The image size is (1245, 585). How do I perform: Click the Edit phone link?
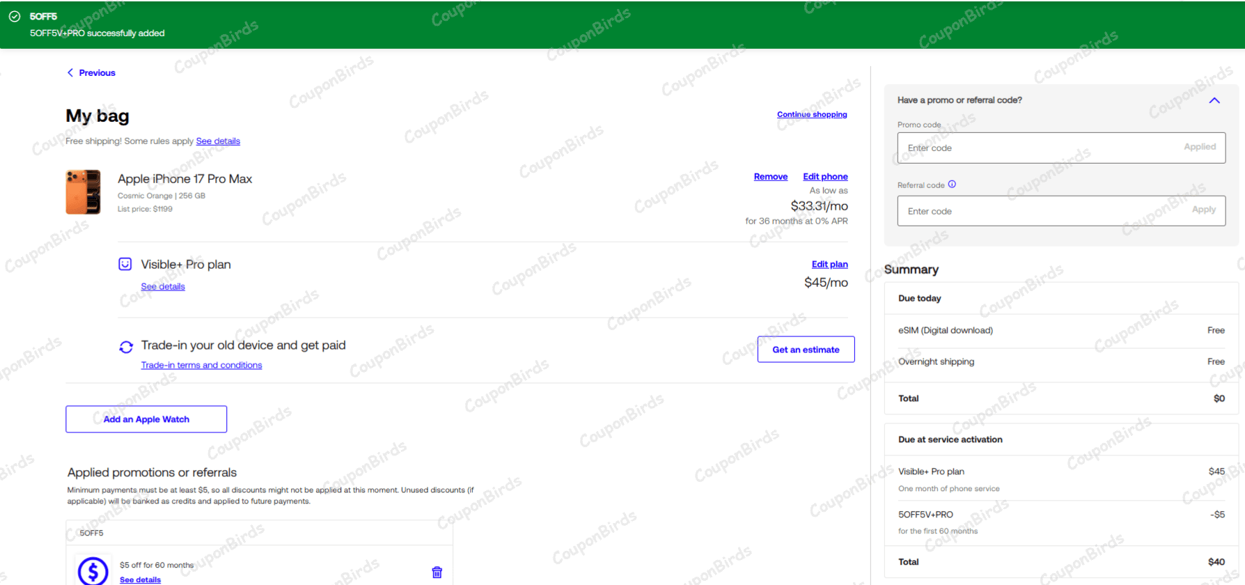[x=825, y=177]
